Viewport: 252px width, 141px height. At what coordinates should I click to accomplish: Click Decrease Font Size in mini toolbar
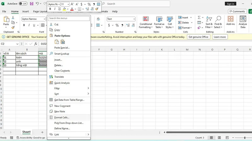[x=77, y=4]
